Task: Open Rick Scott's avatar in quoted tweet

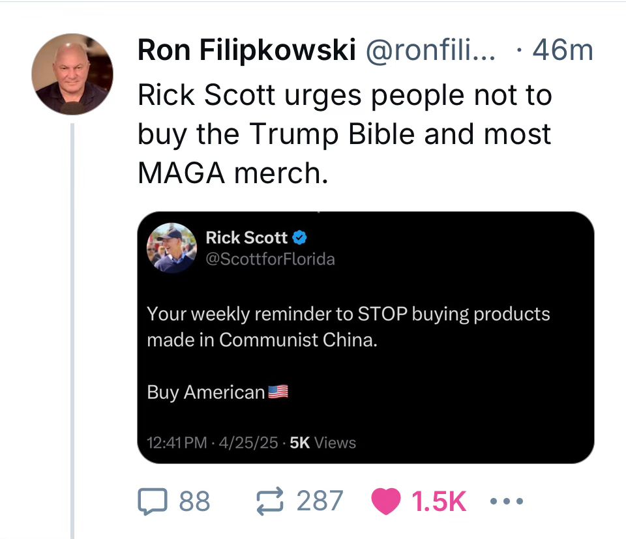Action: (171, 248)
